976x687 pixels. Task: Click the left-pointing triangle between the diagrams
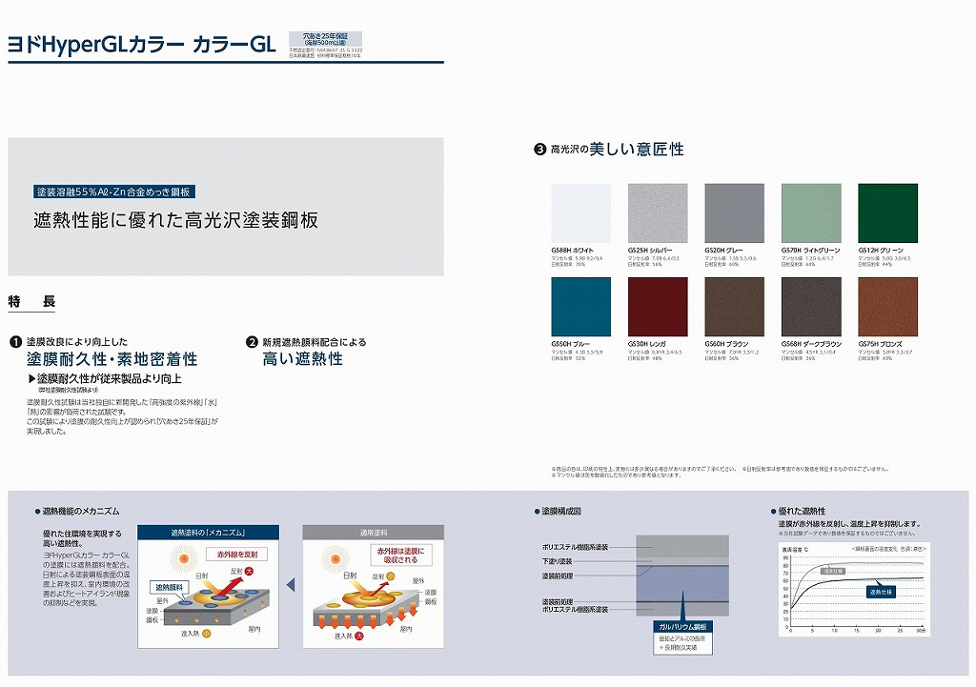click(x=291, y=584)
